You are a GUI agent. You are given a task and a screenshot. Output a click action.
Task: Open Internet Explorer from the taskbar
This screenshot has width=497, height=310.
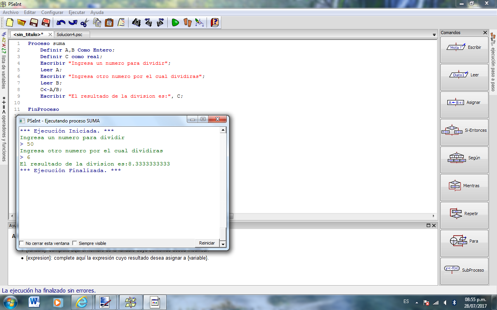click(82, 302)
